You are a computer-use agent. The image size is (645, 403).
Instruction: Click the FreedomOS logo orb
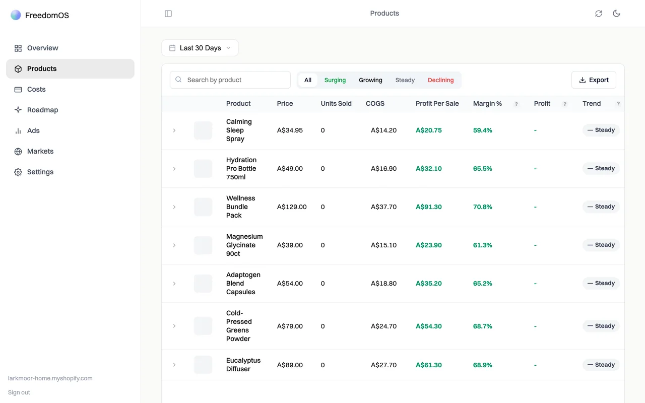coord(16,15)
